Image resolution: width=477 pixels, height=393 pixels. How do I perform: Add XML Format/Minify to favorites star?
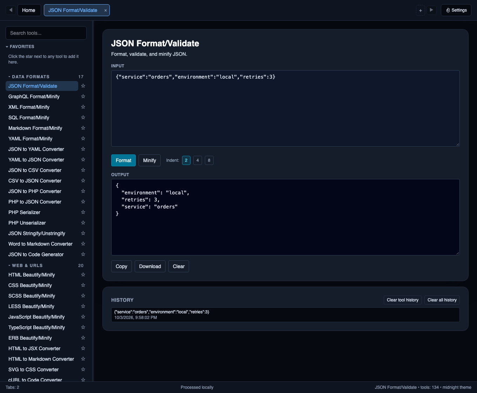point(83,107)
